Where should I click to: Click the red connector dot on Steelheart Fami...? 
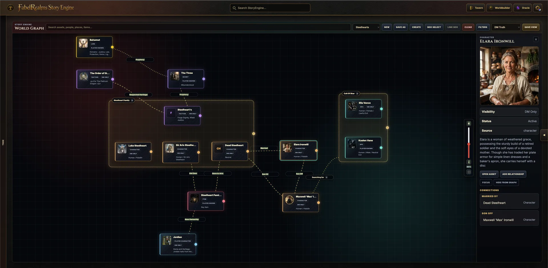(x=223, y=201)
